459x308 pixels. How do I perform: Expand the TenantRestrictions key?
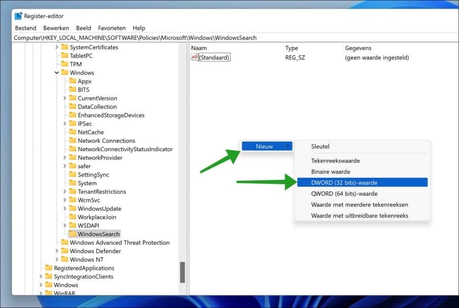click(x=65, y=192)
